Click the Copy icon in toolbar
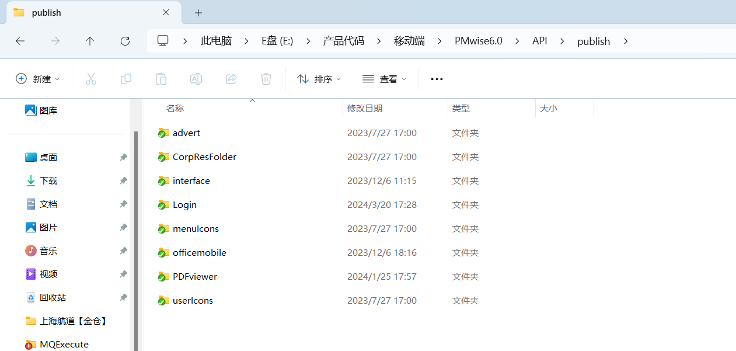 pos(126,79)
